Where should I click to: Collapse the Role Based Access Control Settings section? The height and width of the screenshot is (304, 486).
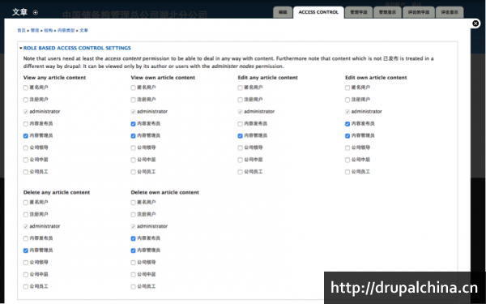point(75,48)
